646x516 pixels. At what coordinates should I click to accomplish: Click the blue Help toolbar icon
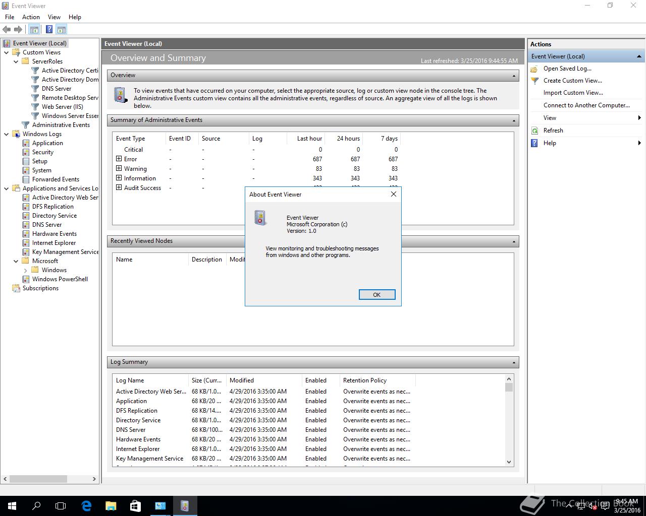(49, 30)
